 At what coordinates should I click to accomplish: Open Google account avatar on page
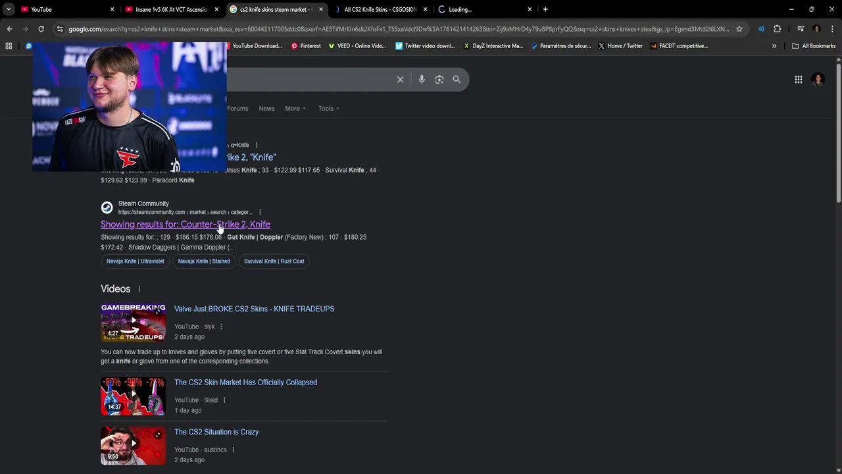[818, 80]
